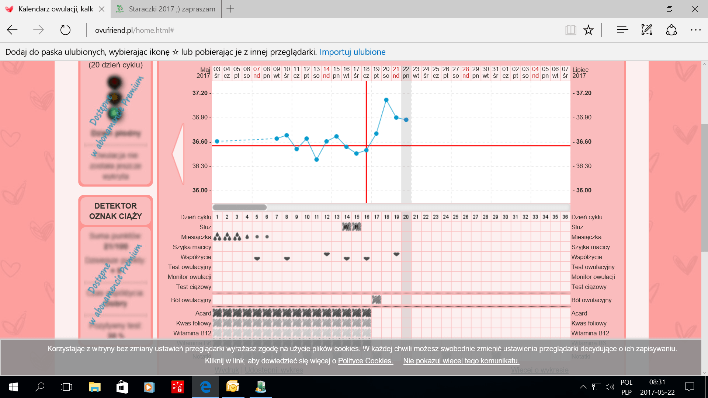The width and height of the screenshot is (708, 398).
Task: Switch to Staraczki 2017 zapraszam tab
Action: (x=166, y=9)
